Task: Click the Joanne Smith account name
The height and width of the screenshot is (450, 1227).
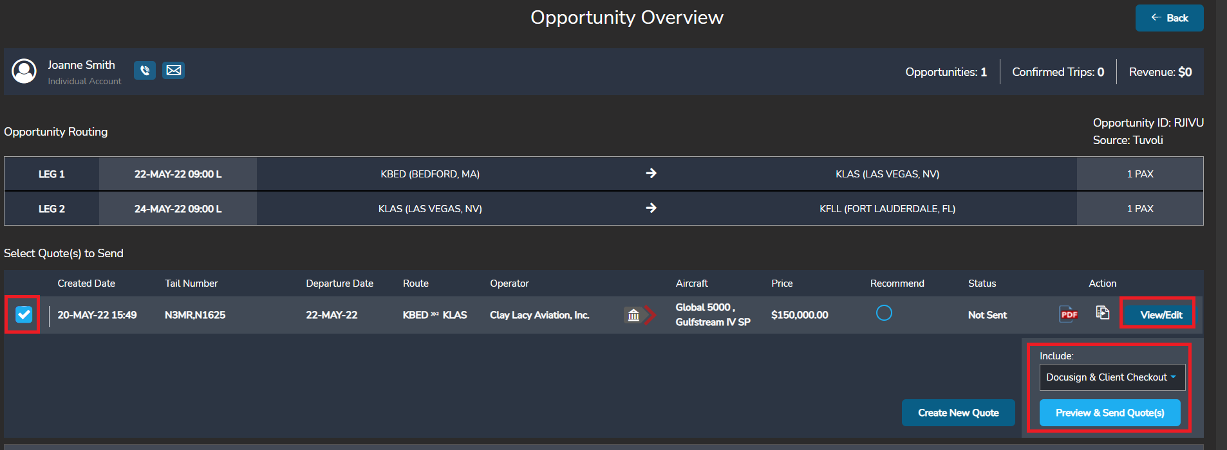Action: pyautogui.click(x=81, y=65)
